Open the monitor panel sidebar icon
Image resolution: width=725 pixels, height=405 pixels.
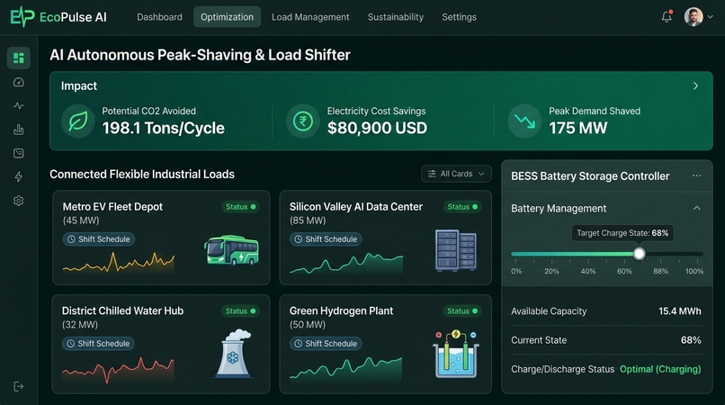pos(19,153)
